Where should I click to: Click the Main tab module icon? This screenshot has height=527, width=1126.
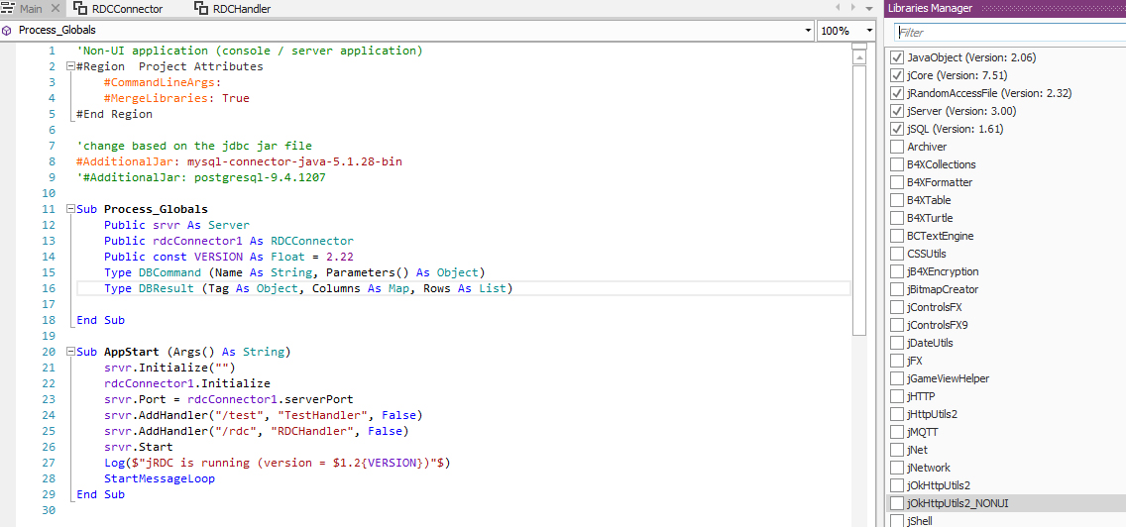tap(8, 9)
